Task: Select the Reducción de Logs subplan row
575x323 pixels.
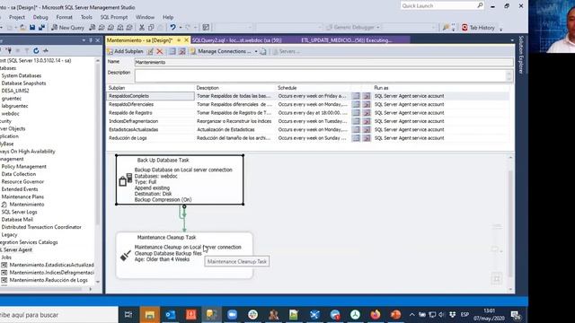Action: click(308, 138)
